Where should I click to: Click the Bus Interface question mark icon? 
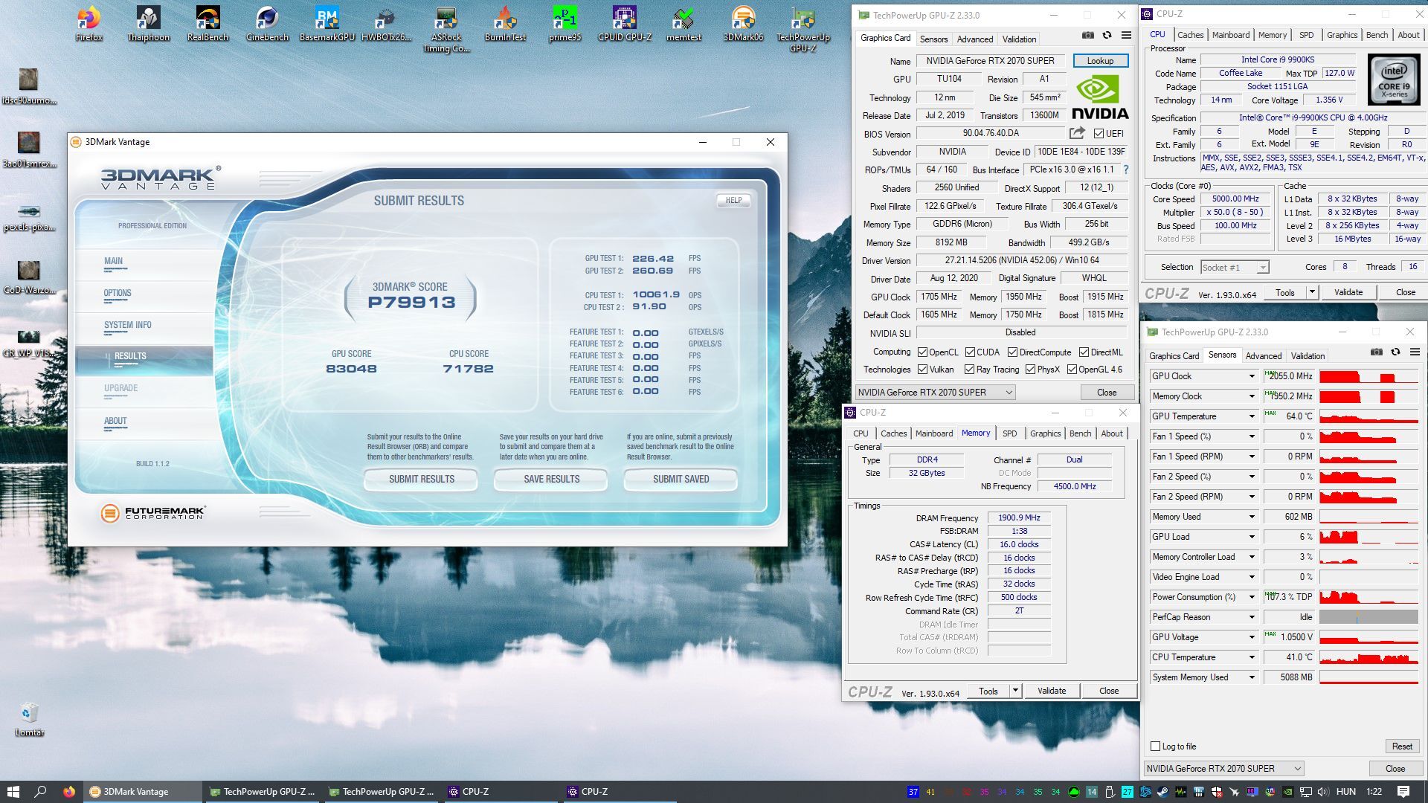pos(1126,170)
